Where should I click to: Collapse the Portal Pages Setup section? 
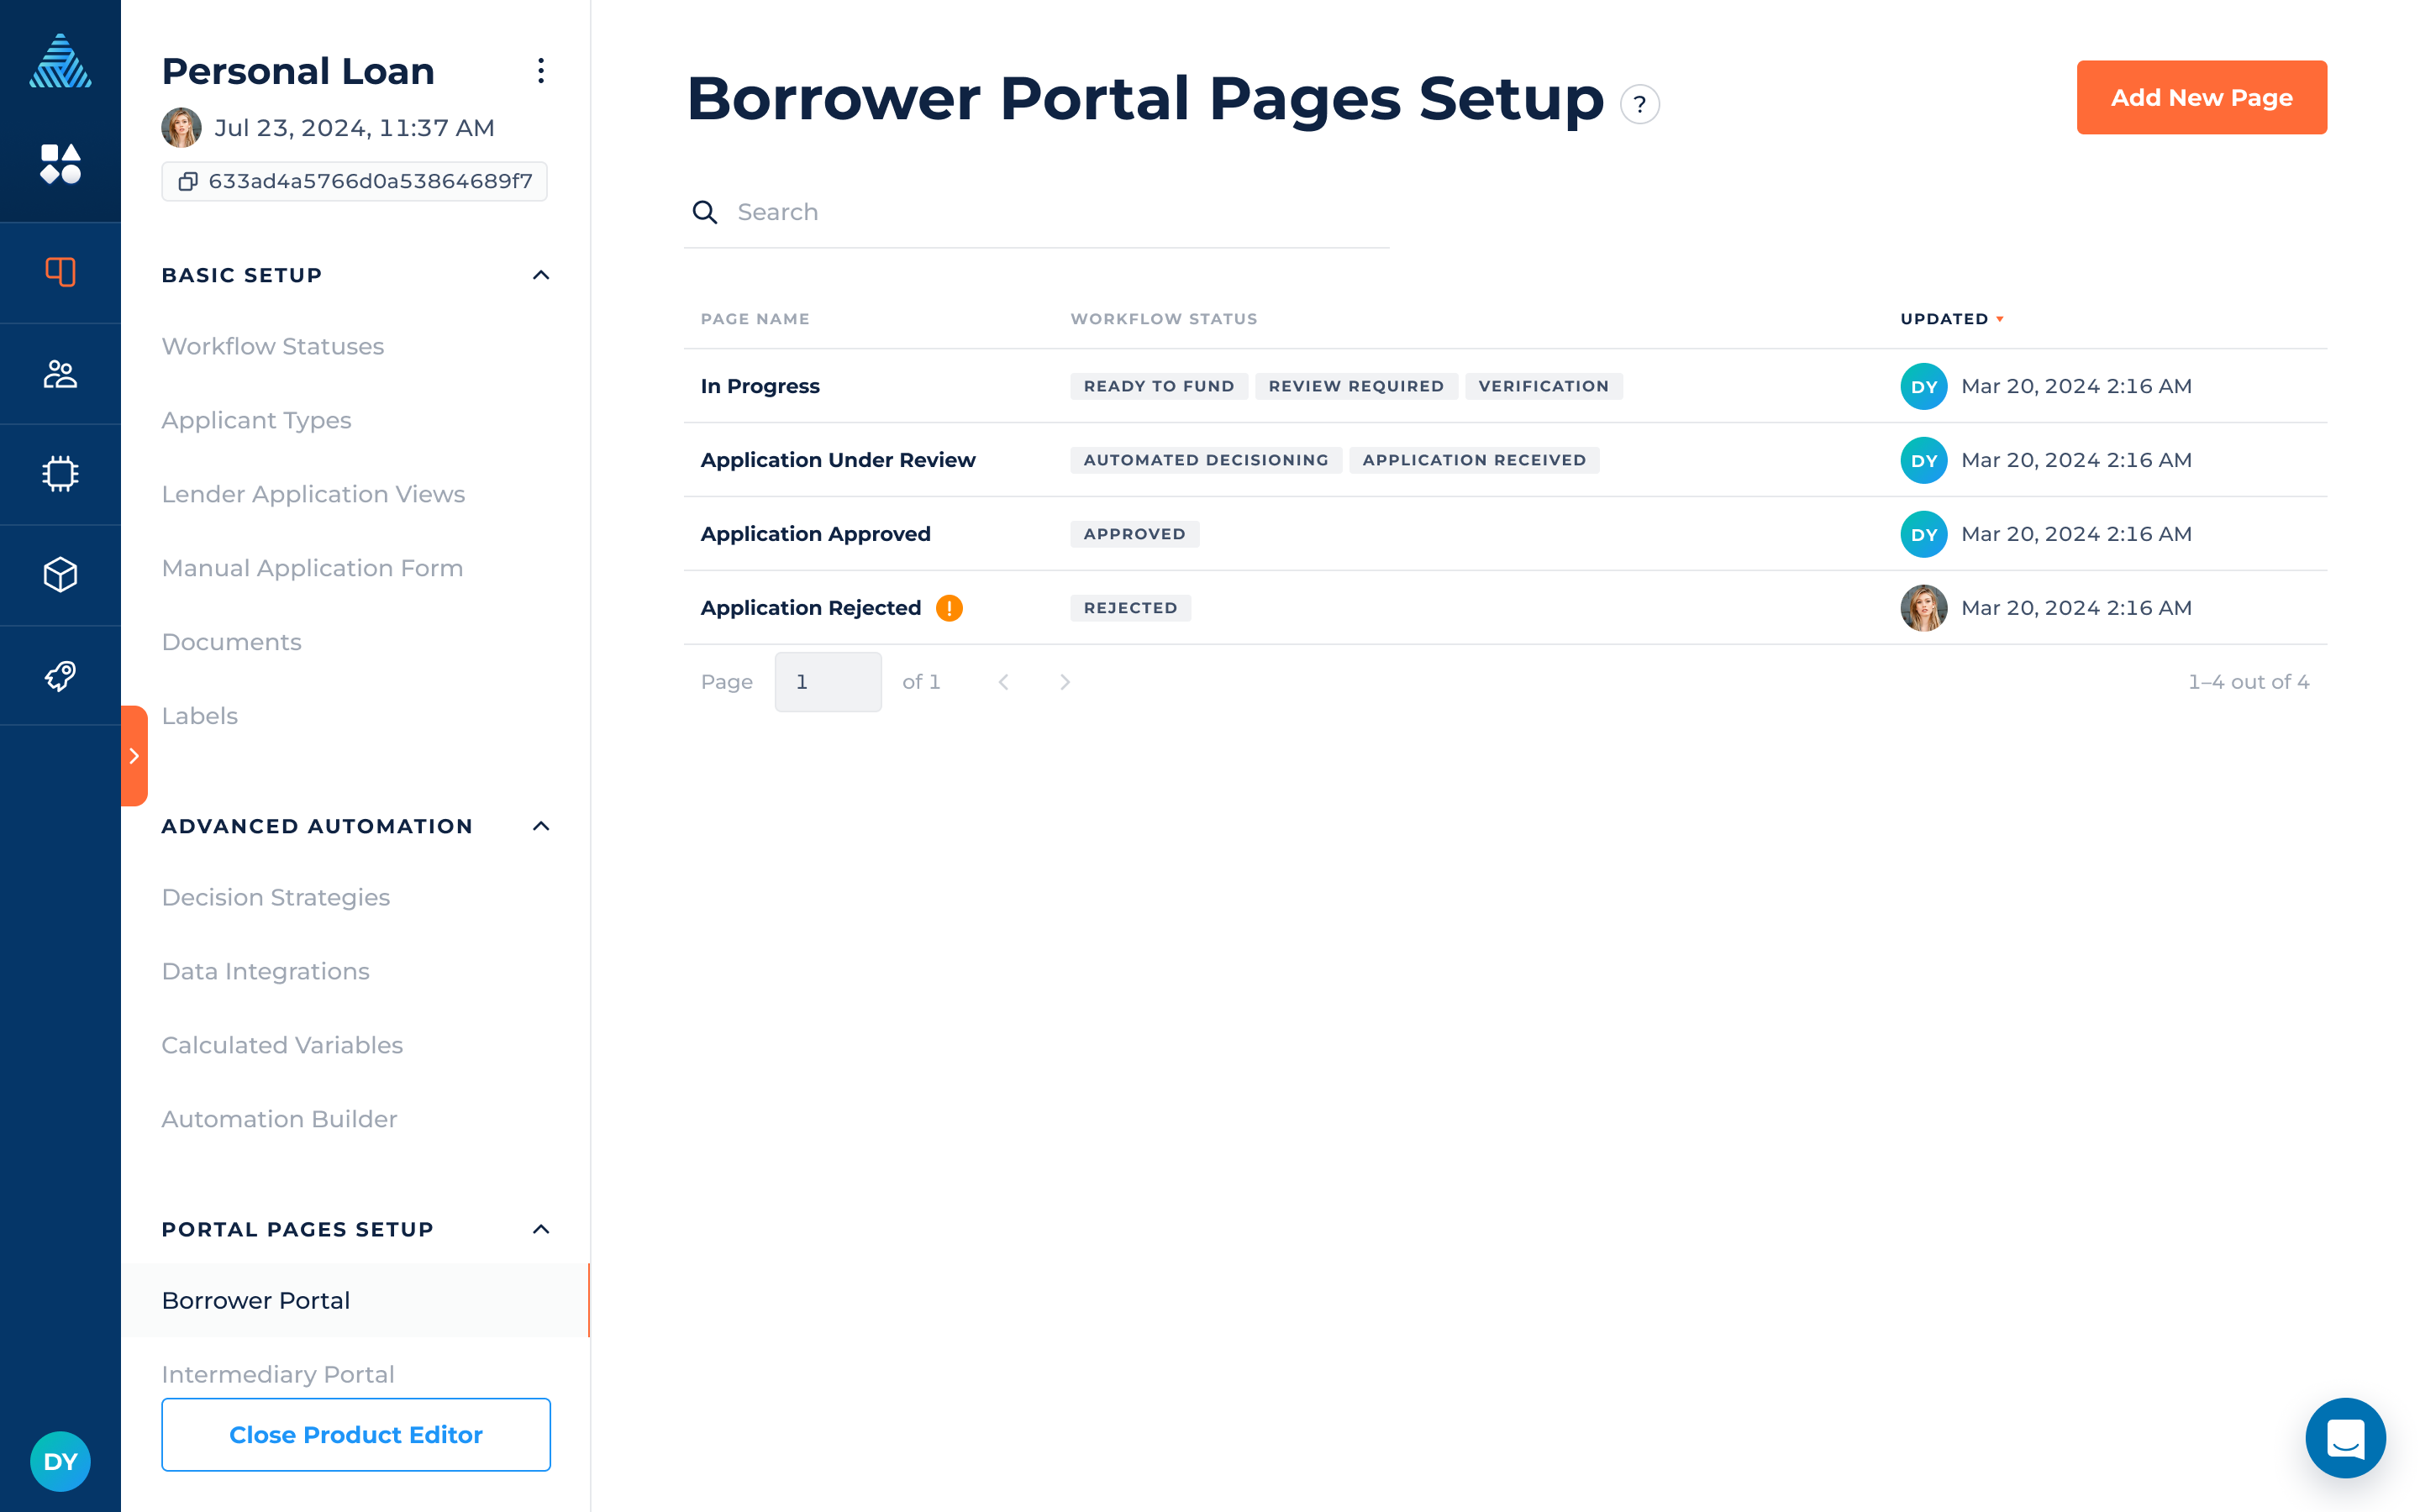(x=540, y=1229)
